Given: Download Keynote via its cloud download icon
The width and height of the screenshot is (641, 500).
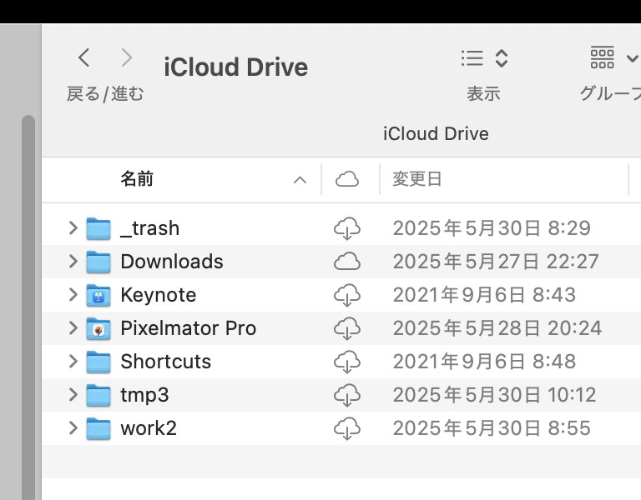Looking at the screenshot, I should pos(347,296).
